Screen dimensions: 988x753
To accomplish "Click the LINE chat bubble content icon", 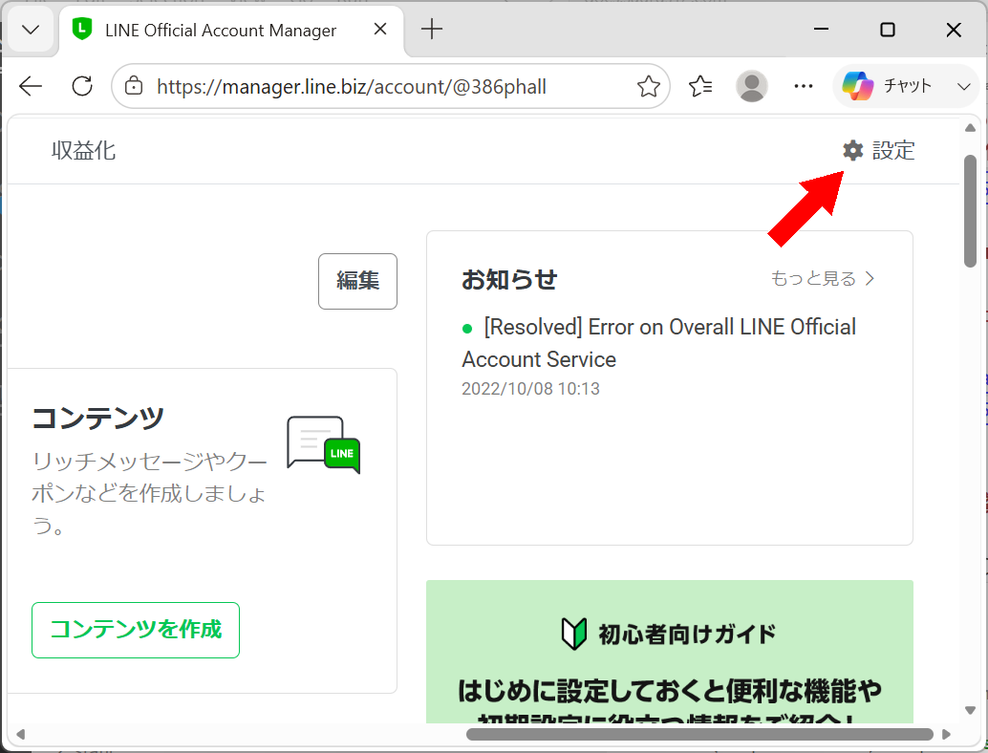I will [324, 445].
